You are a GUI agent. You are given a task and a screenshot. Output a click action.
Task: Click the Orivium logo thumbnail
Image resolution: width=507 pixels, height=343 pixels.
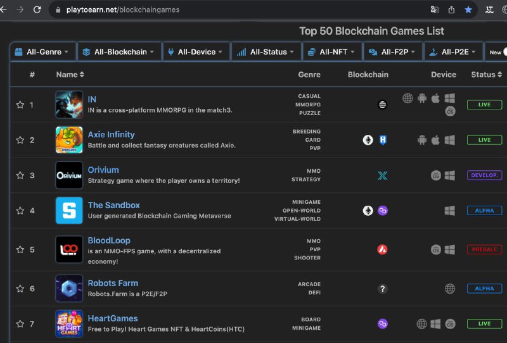point(69,175)
